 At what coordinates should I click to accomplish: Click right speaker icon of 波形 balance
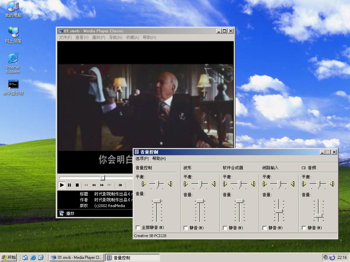(214, 184)
